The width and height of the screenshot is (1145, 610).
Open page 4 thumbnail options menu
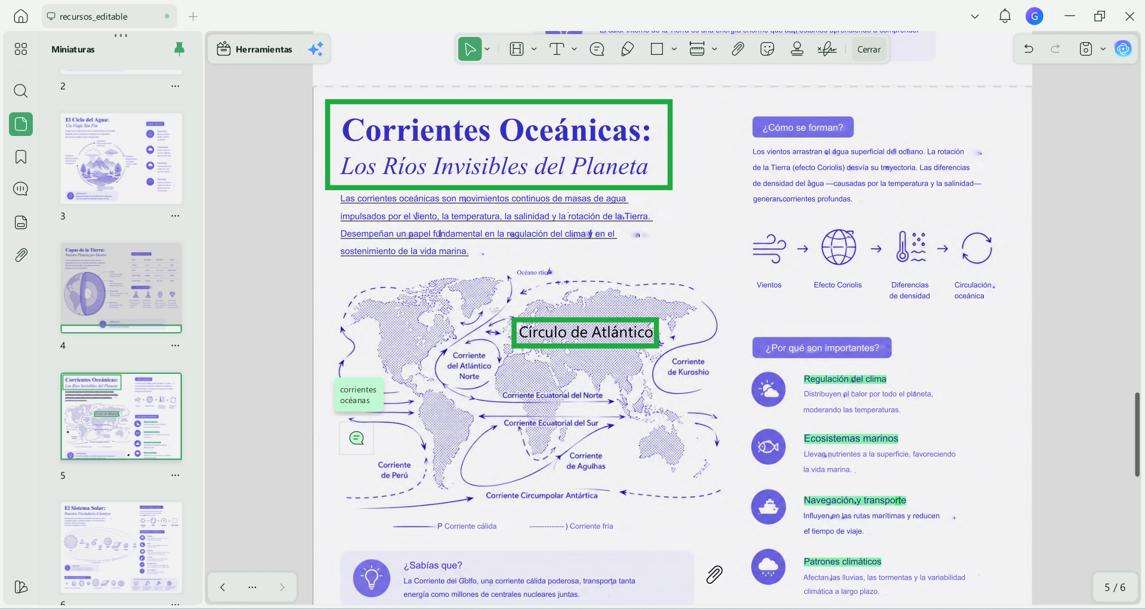click(x=175, y=345)
